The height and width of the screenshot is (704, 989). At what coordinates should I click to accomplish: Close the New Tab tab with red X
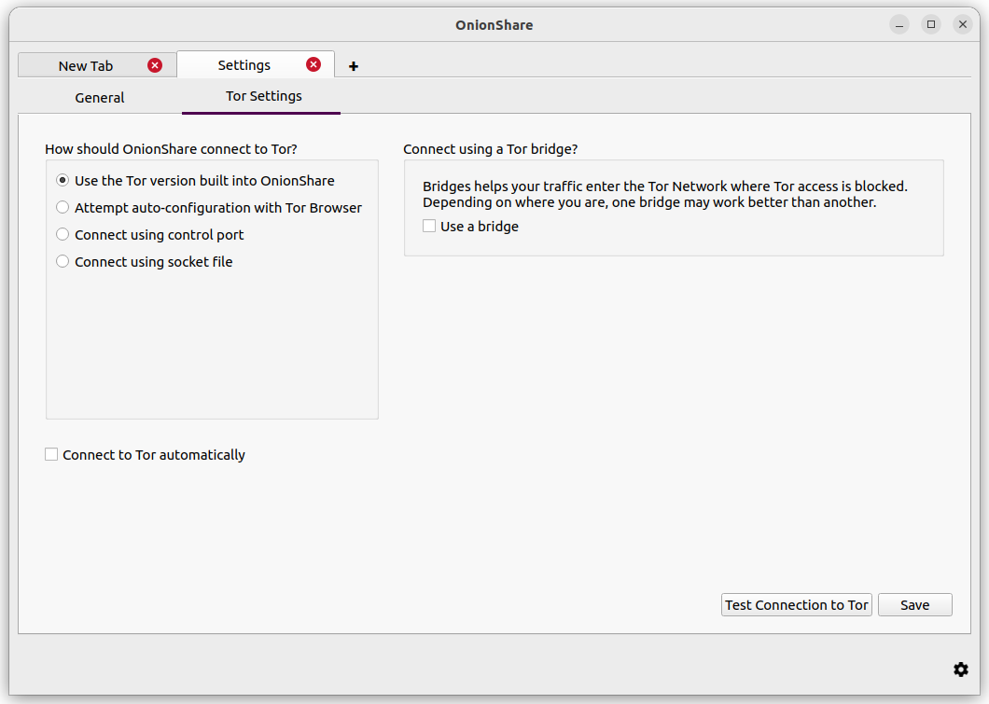[155, 65]
